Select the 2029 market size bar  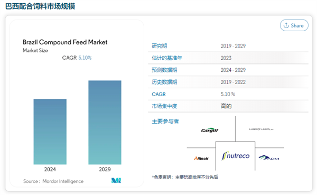105,123
